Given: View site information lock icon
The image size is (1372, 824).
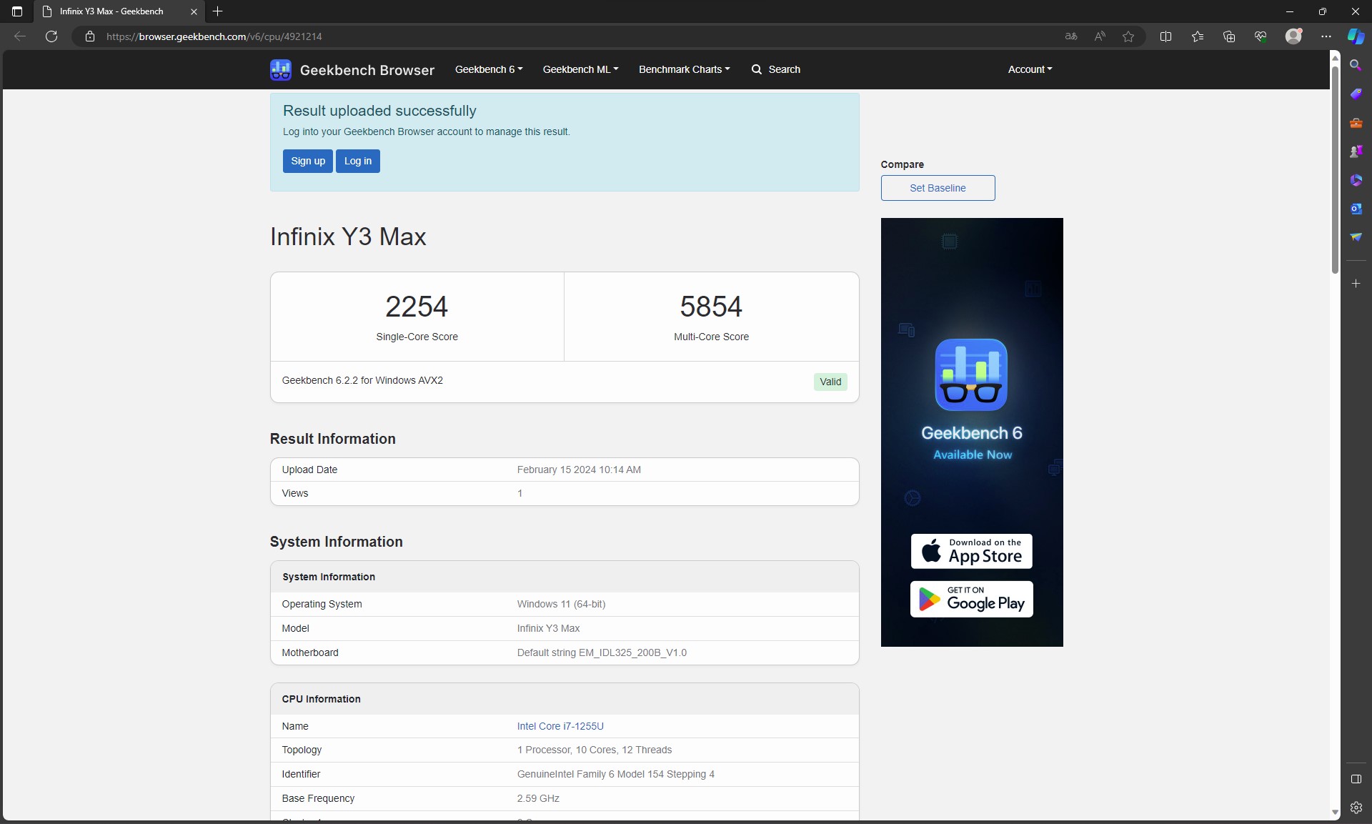Looking at the screenshot, I should [x=90, y=36].
